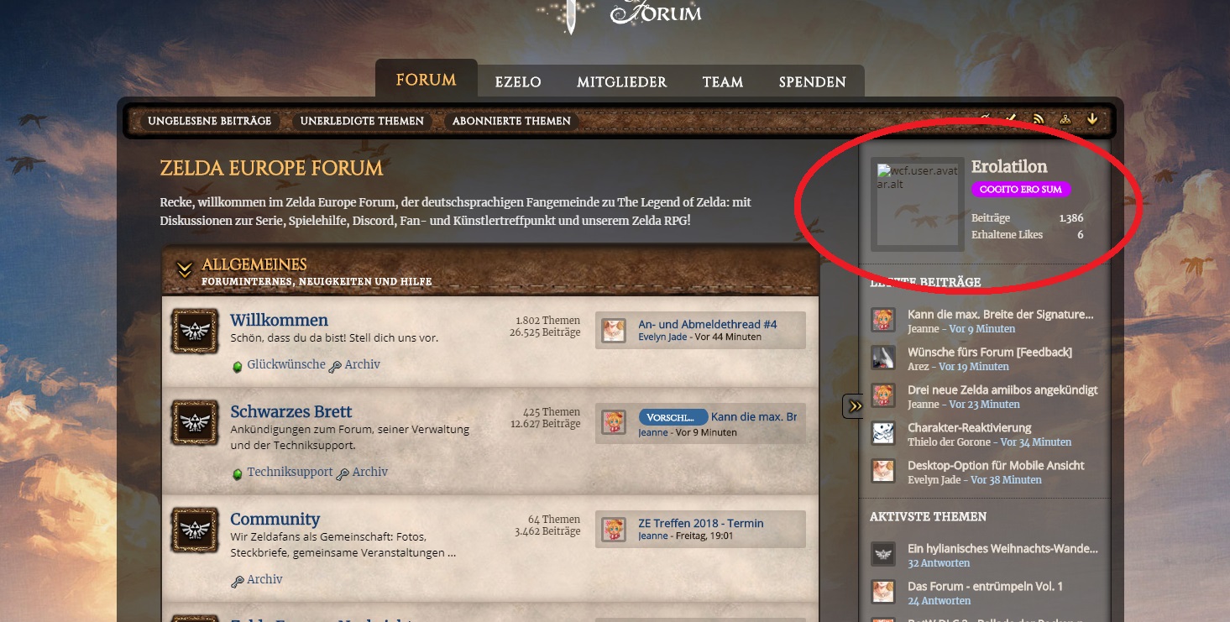Screen dimensions: 1230x622
Task: Click Thielo der Gorone's avatar icon
Action: [882, 434]
